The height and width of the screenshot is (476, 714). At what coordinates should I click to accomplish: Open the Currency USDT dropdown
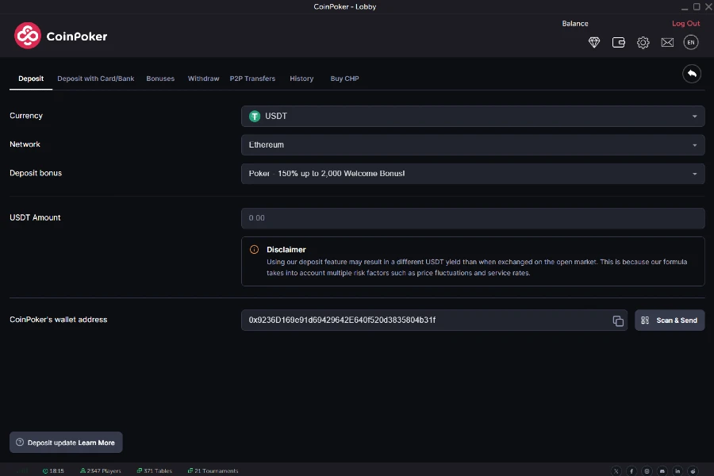click(473, 116)
